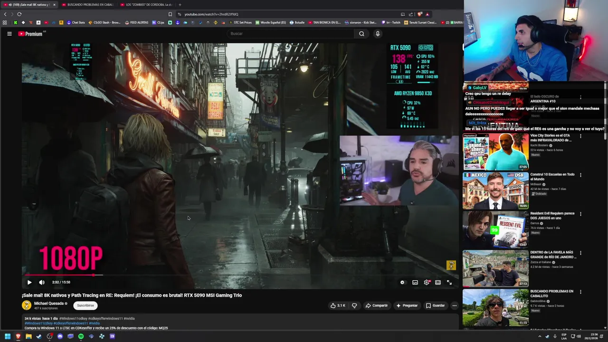Open Chat Stats bookmark
Screen dimensions: 608x342
click(x=76, y=22)
